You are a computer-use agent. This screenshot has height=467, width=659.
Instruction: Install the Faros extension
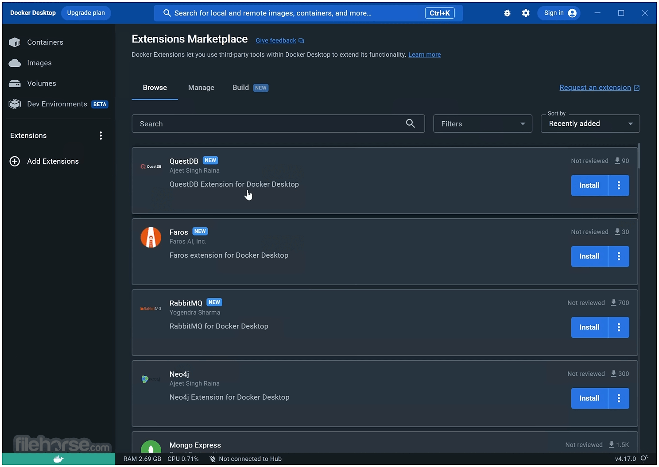589,256
